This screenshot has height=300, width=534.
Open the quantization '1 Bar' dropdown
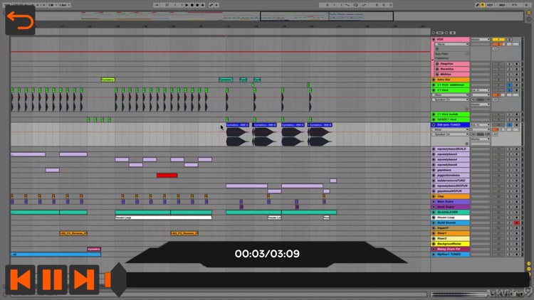pos(65,5)
